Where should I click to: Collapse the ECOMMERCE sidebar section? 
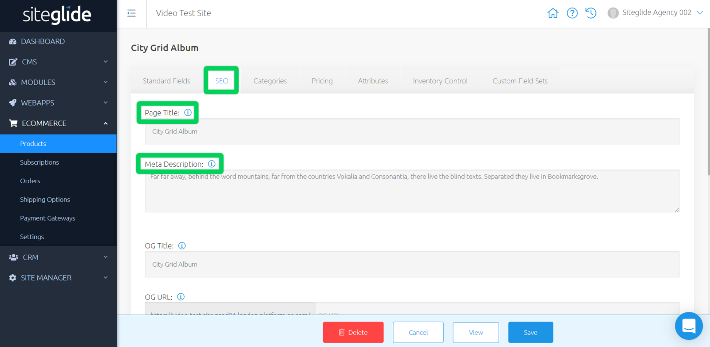coord(58,123)
